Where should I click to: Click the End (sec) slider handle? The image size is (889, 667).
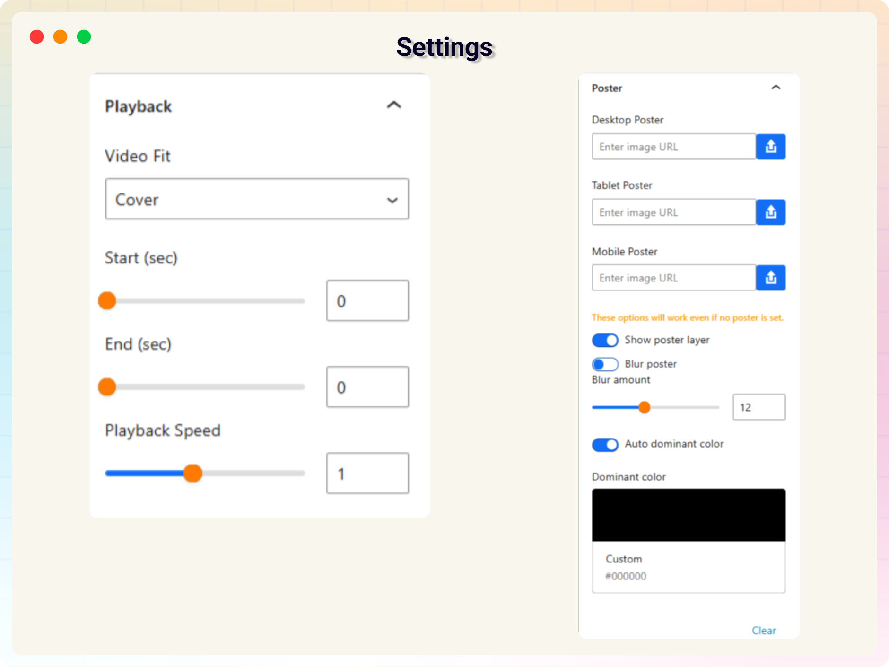click(107, 387)
